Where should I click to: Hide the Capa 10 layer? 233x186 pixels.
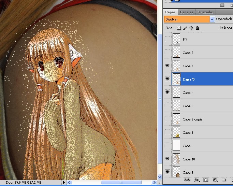pos(168,159)
